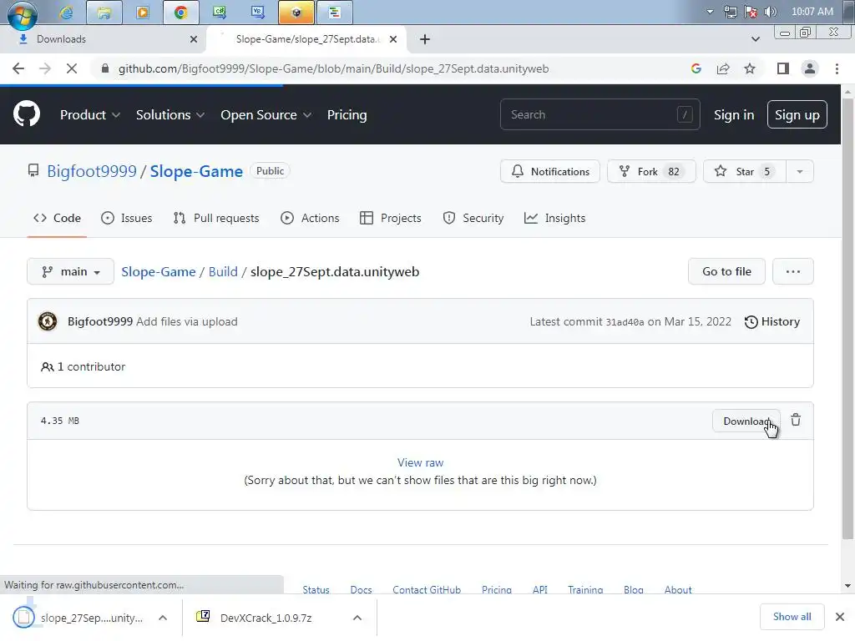Click the Google icon in address bar
The width and height of the screenshot is (855, 641).
(696, 68)
